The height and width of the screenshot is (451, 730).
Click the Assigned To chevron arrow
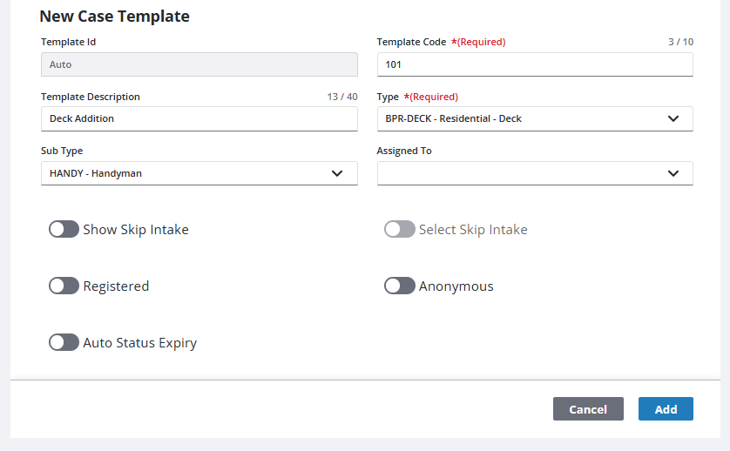[x=673, y=173]
